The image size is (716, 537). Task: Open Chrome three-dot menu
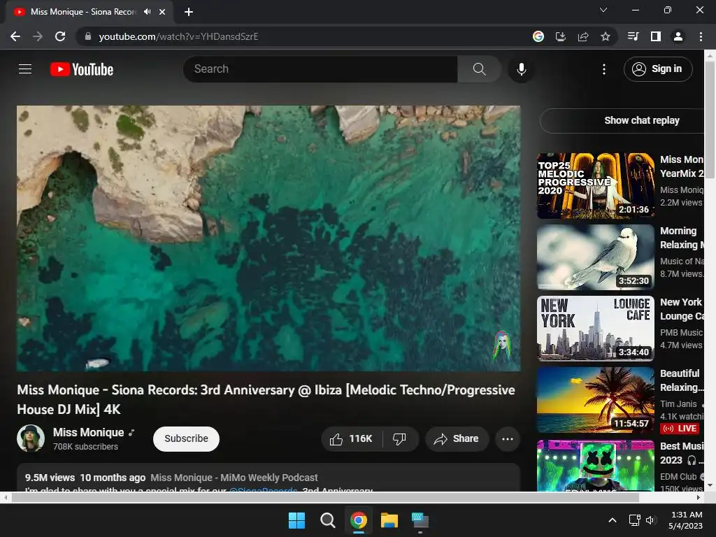[x=701, y=36]
